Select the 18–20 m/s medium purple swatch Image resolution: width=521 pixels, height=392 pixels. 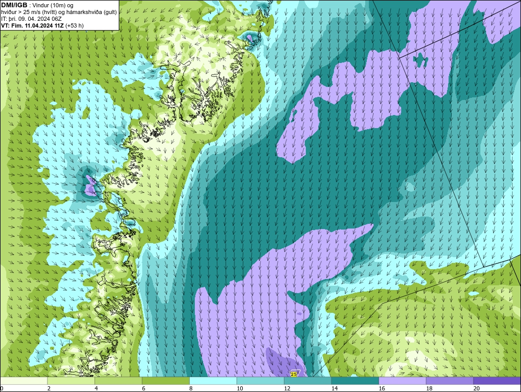(x=450, y=381)
